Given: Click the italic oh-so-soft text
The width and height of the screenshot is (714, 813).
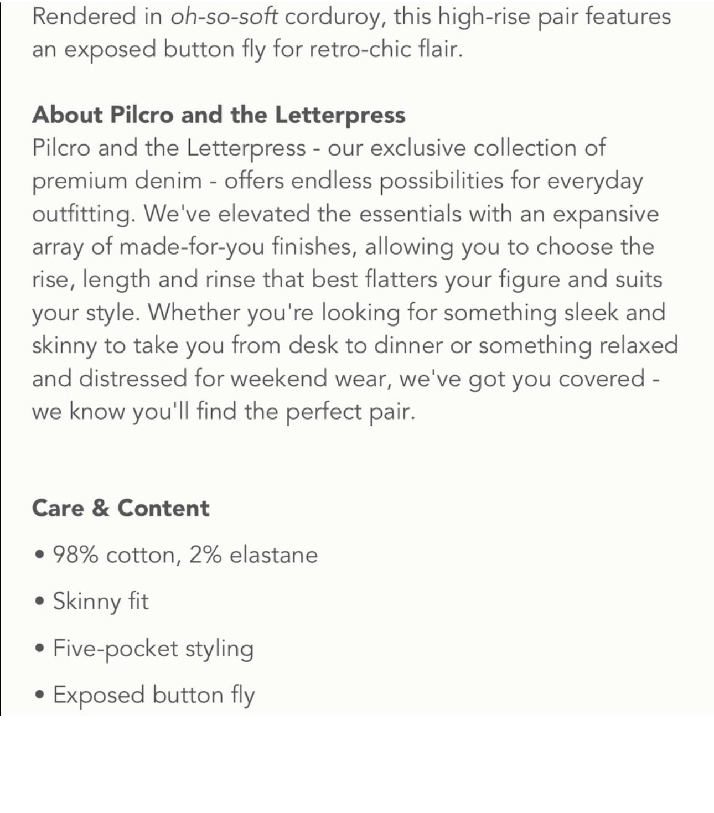Looking at the screenshot, I should [224, 17].
